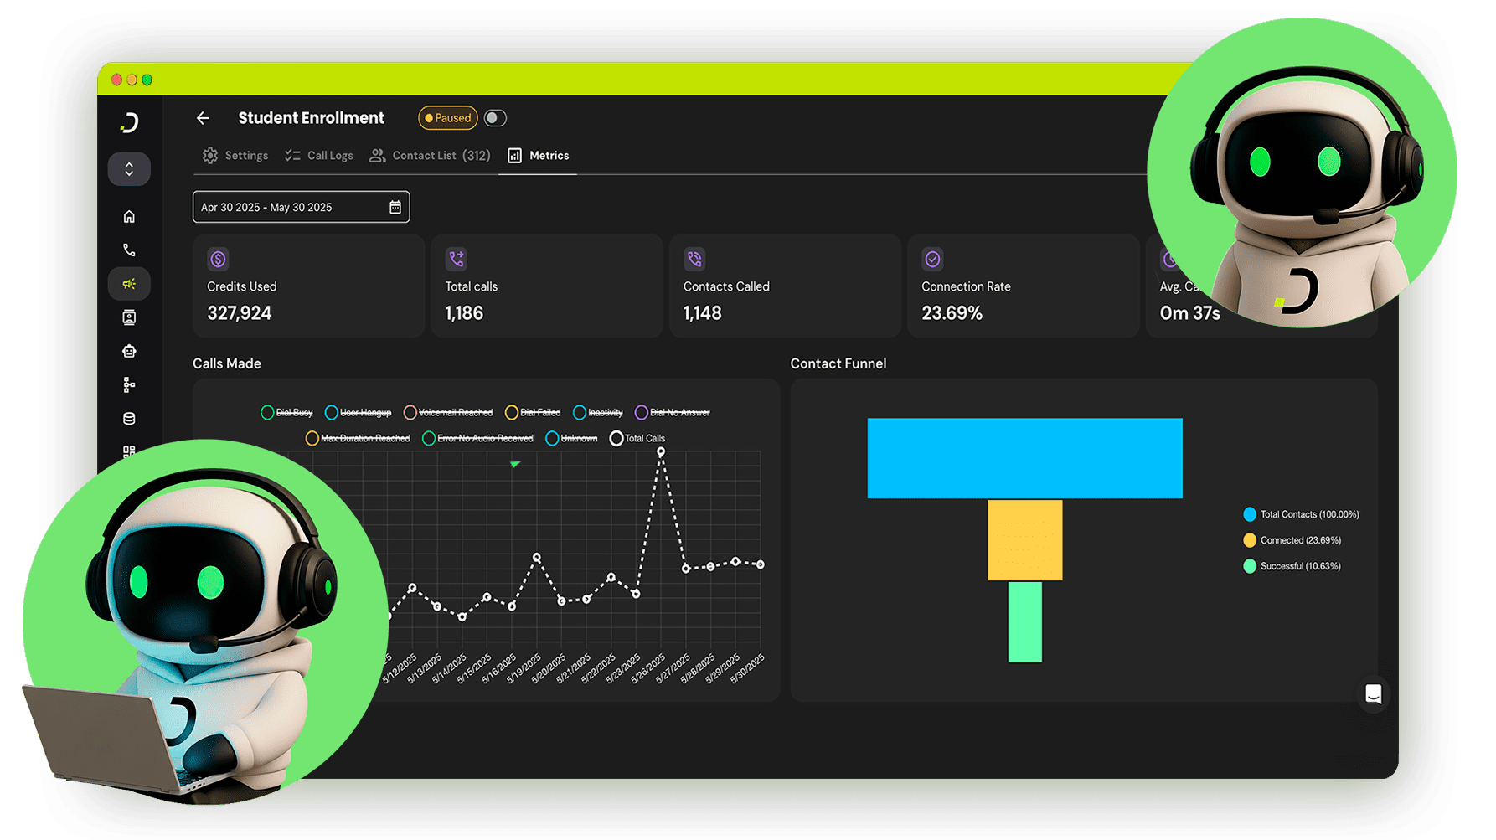The image size is (1496, 840).
Task: Open the calendar date picker icon
Action: tap(395, 207)
